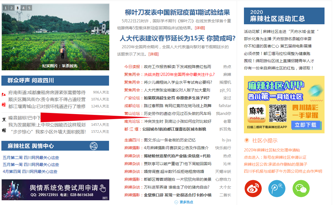Image resolution: width=334 pixels, height=205 pixels.
Task: Expand 更多热点 at the list bottom
Action: point(184,202)
